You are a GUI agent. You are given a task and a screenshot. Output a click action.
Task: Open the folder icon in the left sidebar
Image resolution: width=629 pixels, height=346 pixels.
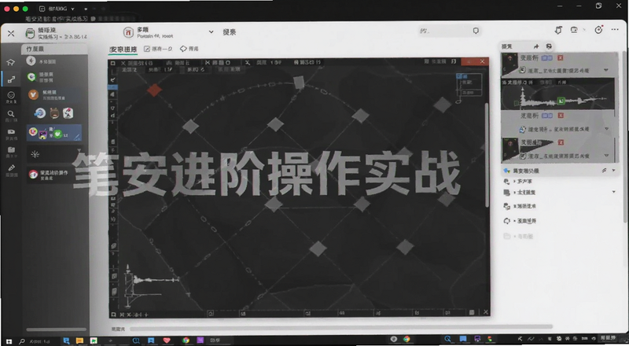(x=11, y=150)
